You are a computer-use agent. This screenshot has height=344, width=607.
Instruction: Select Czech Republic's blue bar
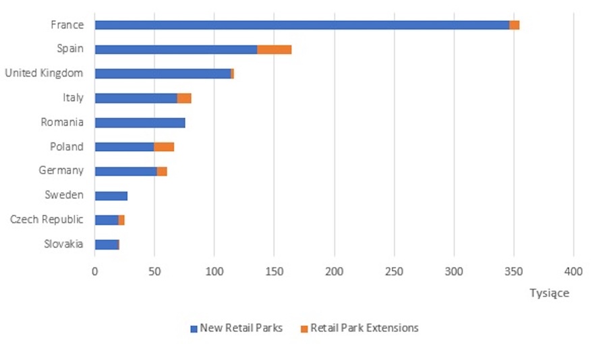[x=107, y=220]
